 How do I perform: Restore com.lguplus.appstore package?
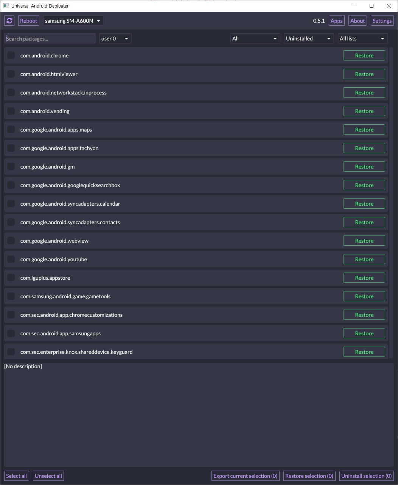point(364,278)
